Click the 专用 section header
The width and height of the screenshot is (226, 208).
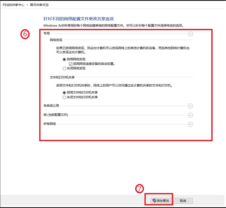pyautogui.click(x=47, y=33)
